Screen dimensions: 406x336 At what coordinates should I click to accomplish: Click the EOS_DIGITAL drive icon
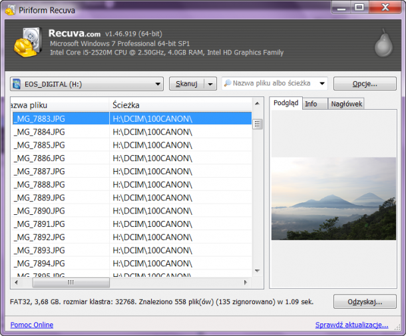pyautogui.click(x=17, y=84)
